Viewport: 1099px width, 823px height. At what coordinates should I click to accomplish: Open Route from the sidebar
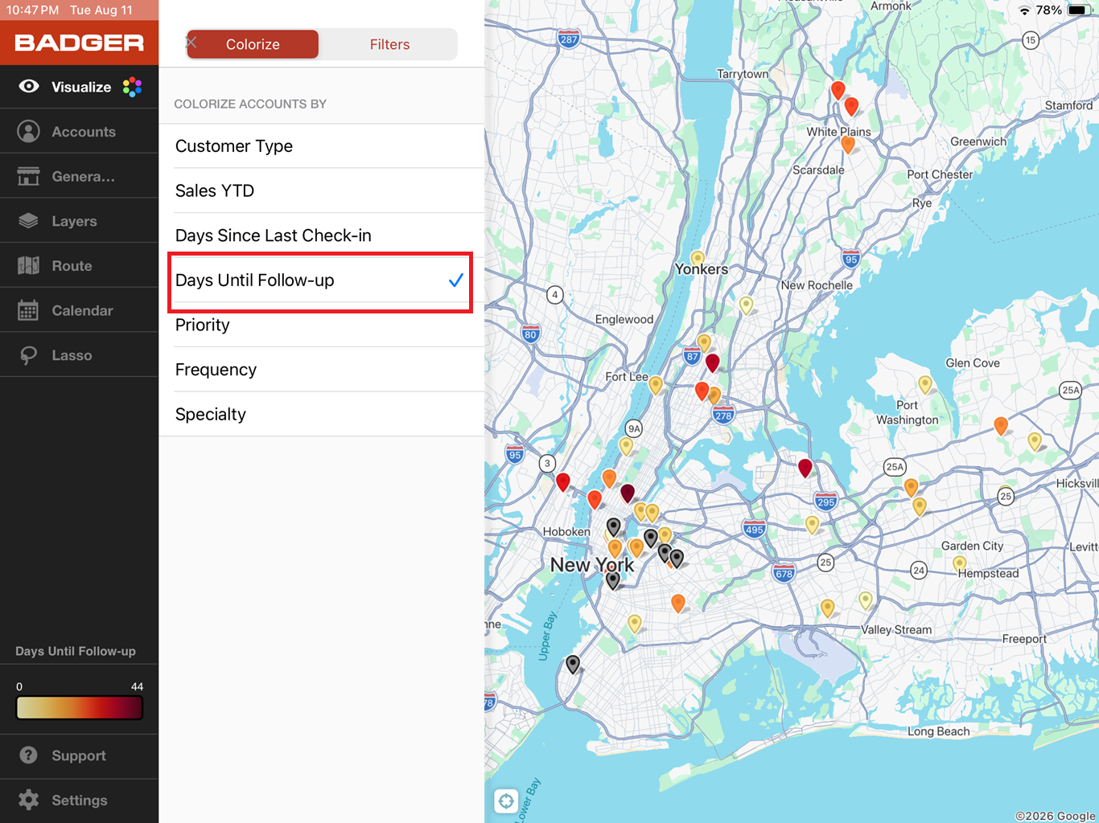[x=79, y=265]
